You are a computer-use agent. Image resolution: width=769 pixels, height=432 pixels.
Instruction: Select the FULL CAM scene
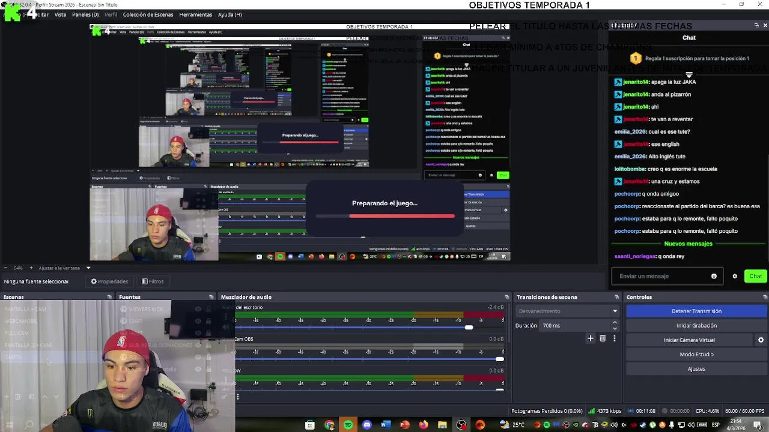coord(16,333)
